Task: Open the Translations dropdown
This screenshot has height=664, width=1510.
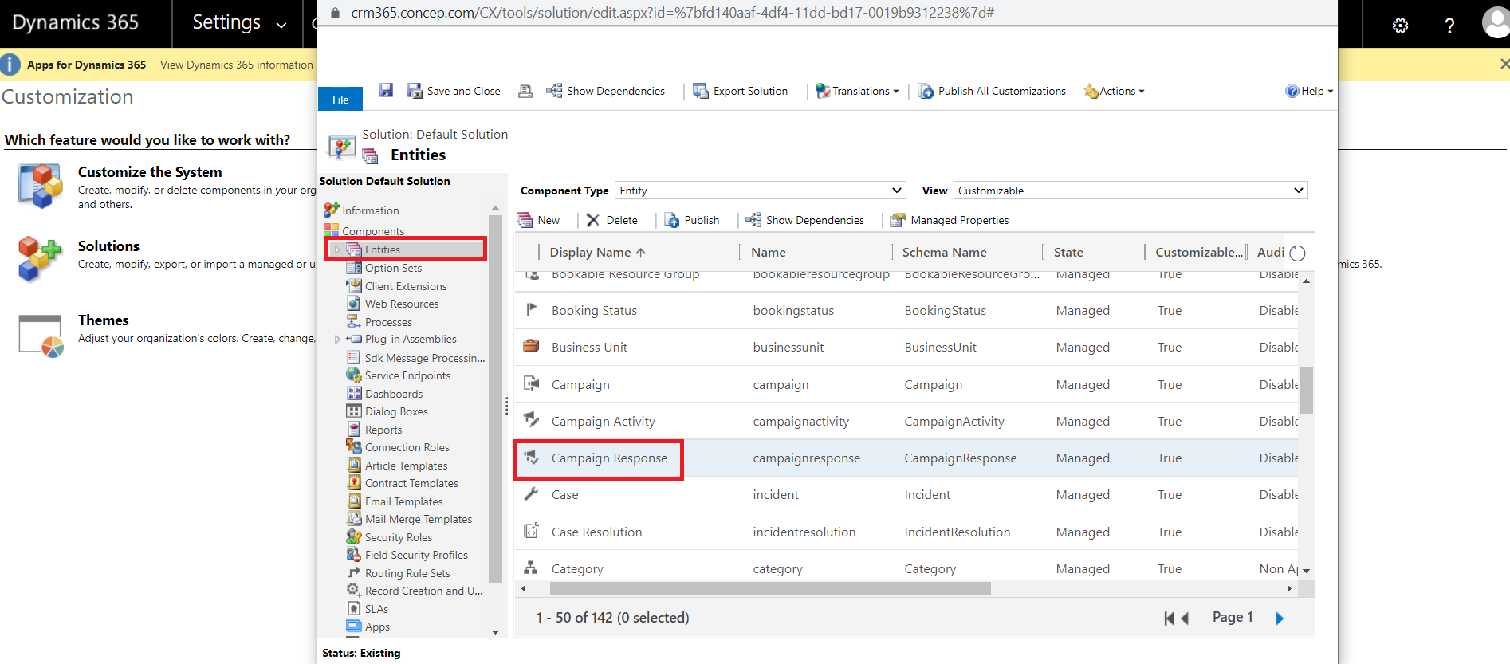Action: coord(857,91)
